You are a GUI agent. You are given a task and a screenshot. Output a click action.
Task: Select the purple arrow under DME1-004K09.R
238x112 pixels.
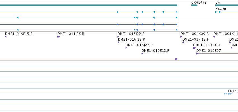[181, 37]
